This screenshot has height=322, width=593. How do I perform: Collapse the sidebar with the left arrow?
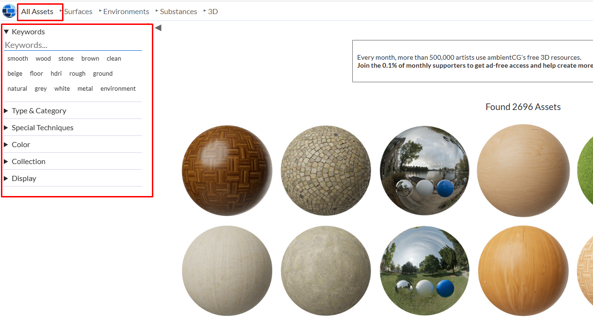pos(158,28)
